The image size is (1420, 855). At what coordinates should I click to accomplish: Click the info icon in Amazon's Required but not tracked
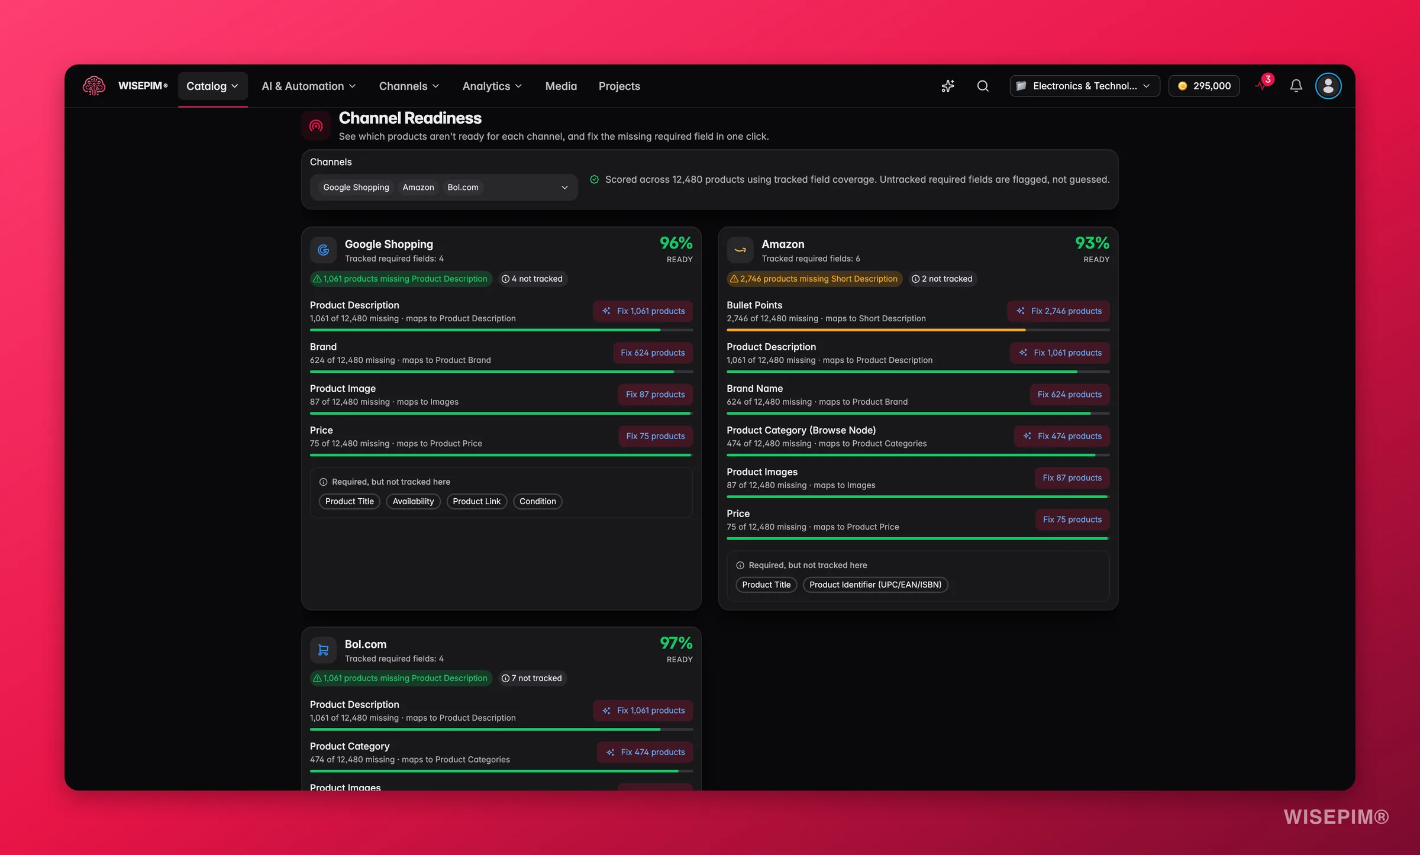pyautogui.click(x=740, y=565)
